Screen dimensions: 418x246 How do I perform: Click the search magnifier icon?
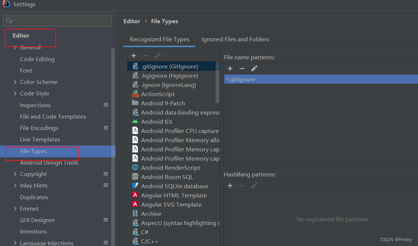tap(9, 21)
